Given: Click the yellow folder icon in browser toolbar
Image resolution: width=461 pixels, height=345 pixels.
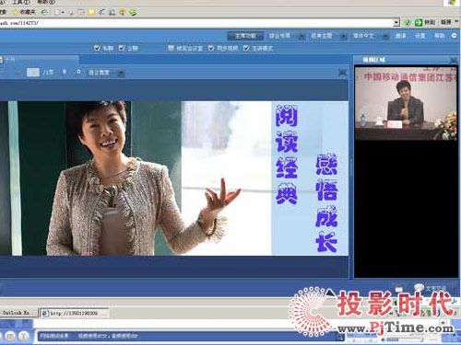Looking at the screenshot, I should coord(91,12).
